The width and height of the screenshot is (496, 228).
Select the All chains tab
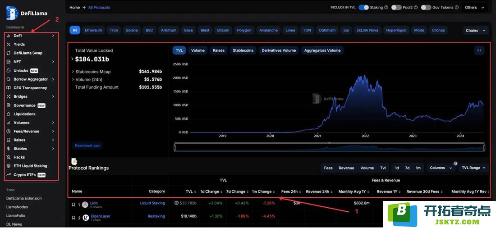click(x=75, y=30)
